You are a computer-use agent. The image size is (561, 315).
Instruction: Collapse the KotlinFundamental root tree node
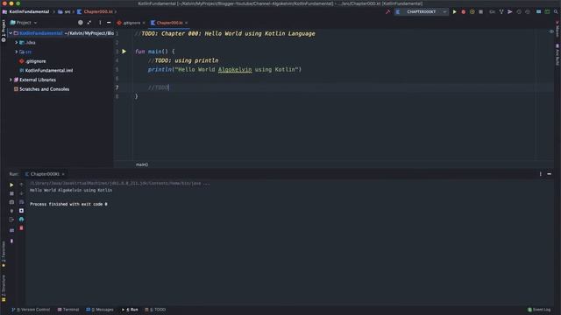11,33
